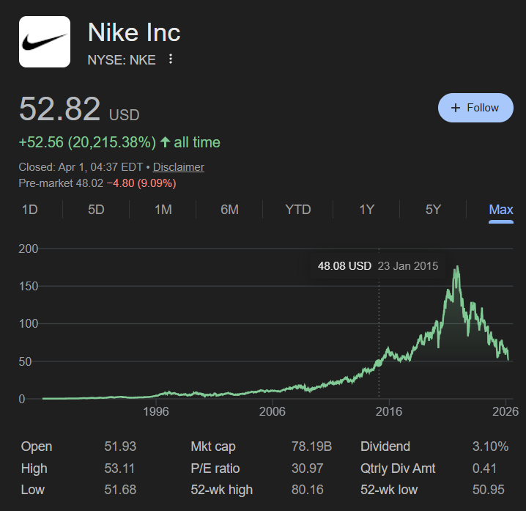The image size is (526, 511).
Task: Show the 6M chart range
Action: (x=229, y=210)
